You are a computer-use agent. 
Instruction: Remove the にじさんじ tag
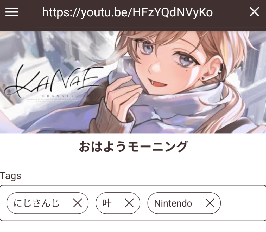point(78,203)
